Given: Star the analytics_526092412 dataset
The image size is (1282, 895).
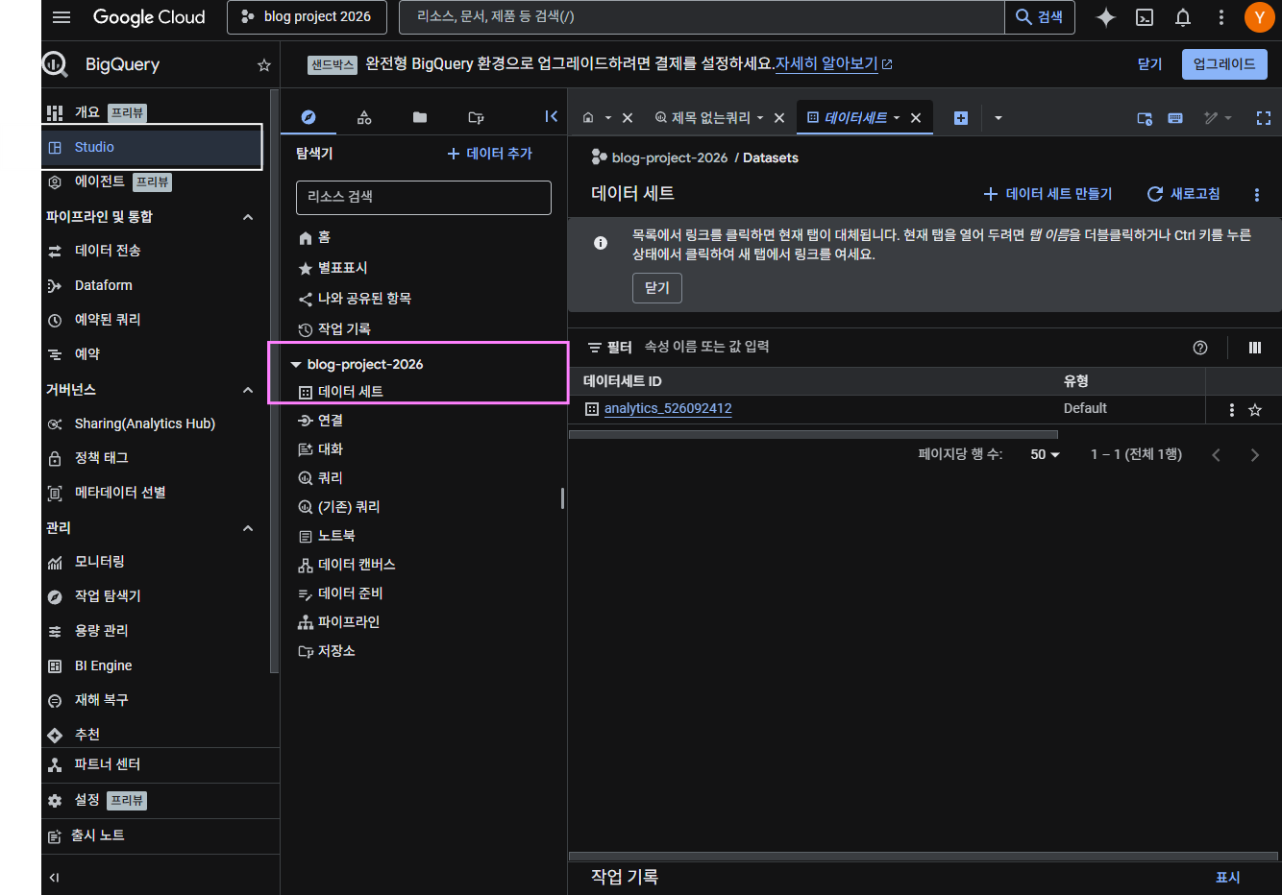Looking at the screenshot, I should [x=1255, y=410].
